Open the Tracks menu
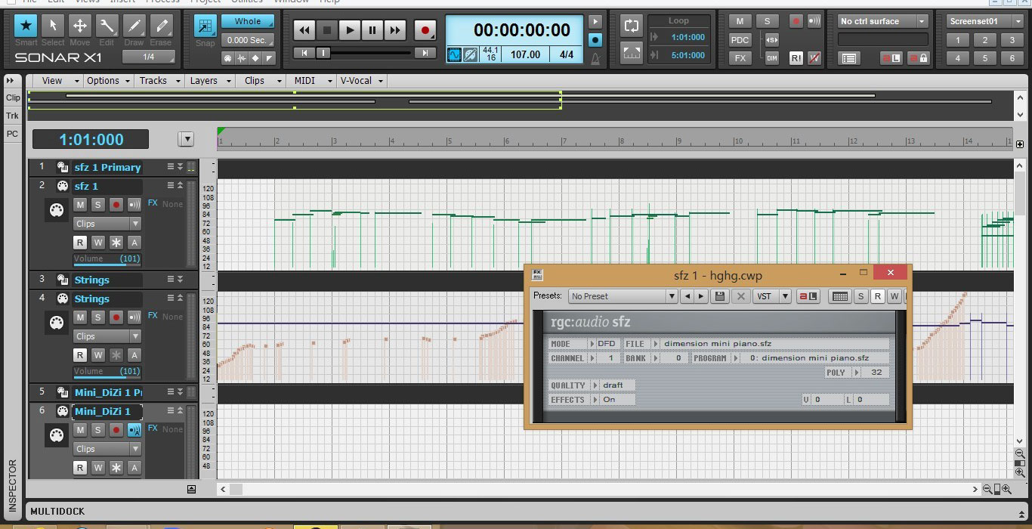This screenshot has height=529, width=1032. [159, 81]
